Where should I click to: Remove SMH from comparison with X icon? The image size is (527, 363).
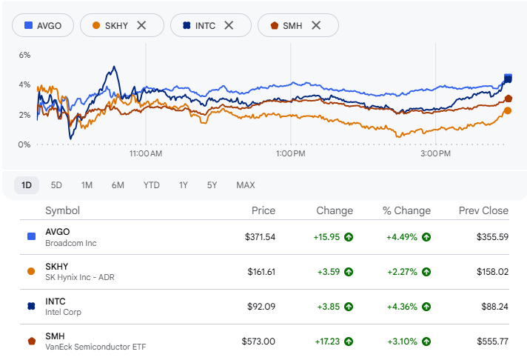(x=316, y=25)
